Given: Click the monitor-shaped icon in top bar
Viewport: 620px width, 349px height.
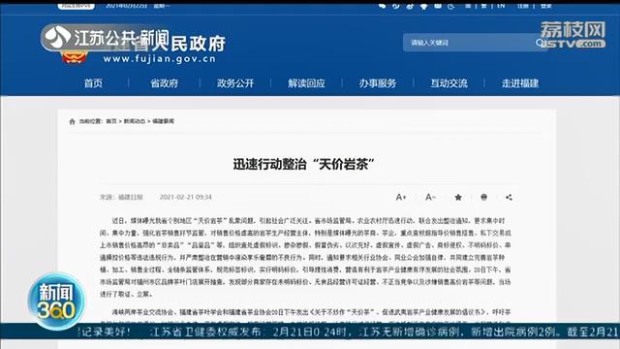Looking at the screenshot, I should pyautogui.click(x=438, y=6).
